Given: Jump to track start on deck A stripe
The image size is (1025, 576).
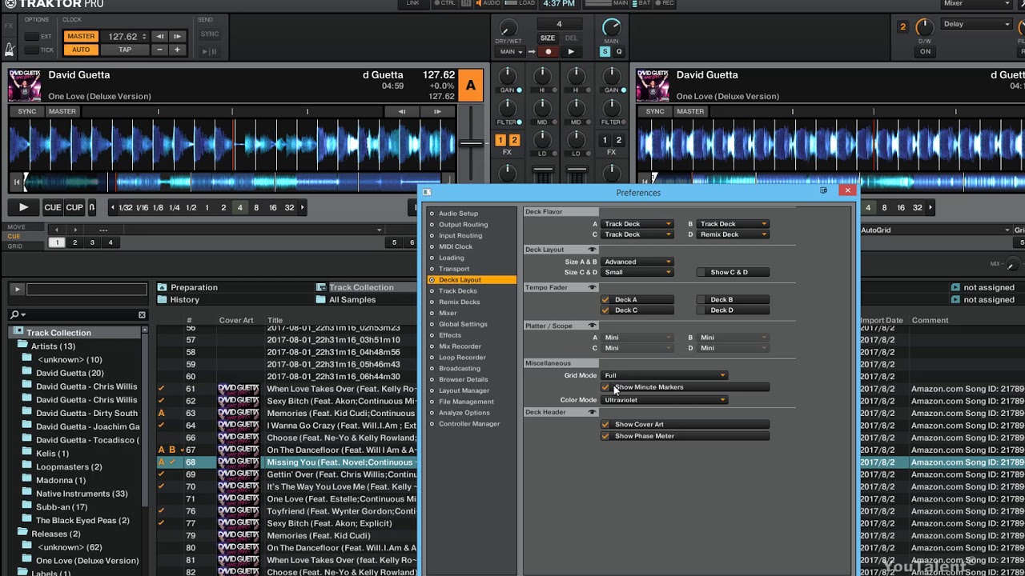Looking at the screenshot, I should (16, 182).
